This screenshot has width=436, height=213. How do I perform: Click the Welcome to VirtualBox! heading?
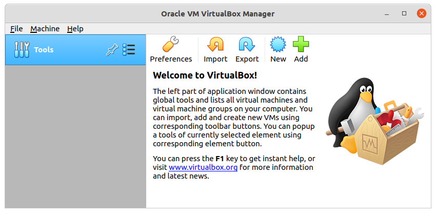coord(205,75)
